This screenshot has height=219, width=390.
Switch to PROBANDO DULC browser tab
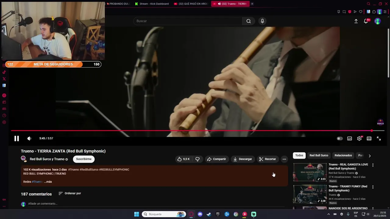pos(118,4)
